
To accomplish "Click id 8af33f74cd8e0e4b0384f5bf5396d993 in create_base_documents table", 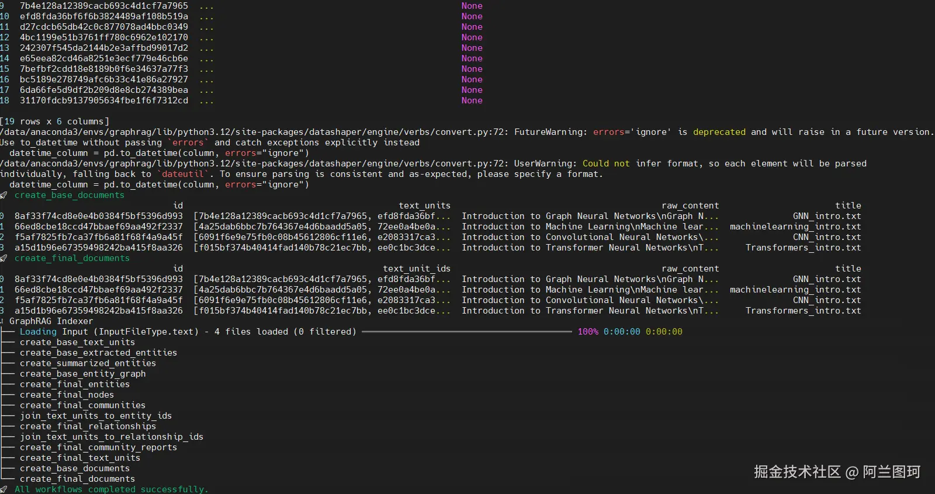I will coord(99,216).
